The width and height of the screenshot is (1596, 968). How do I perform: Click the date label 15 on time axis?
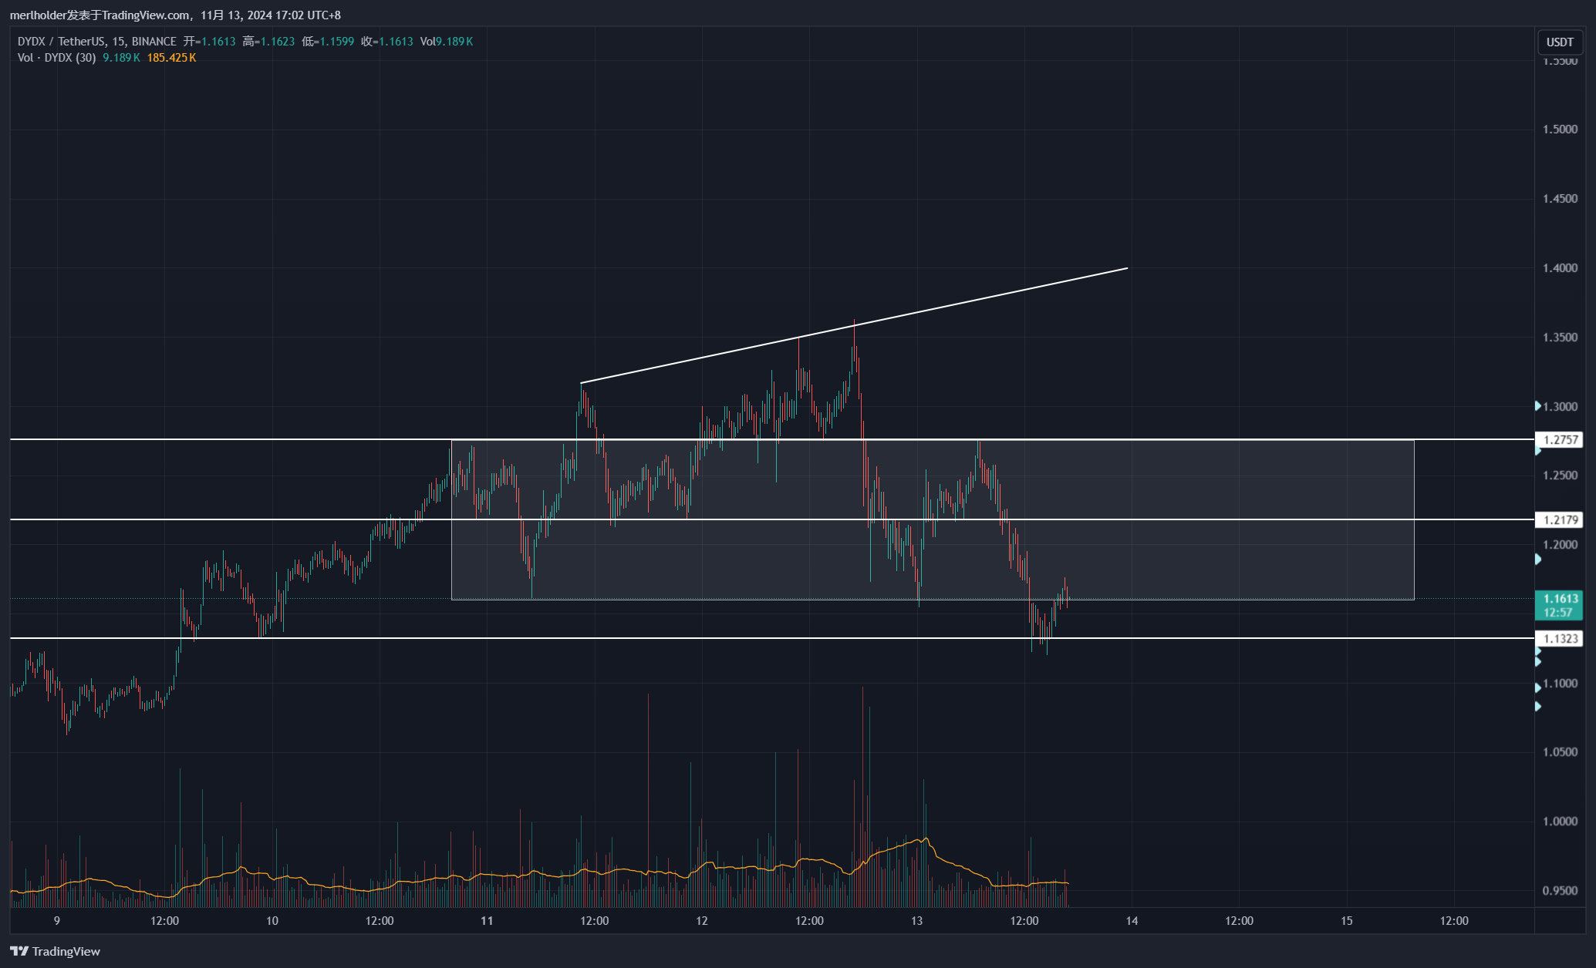click(1346, 920)
